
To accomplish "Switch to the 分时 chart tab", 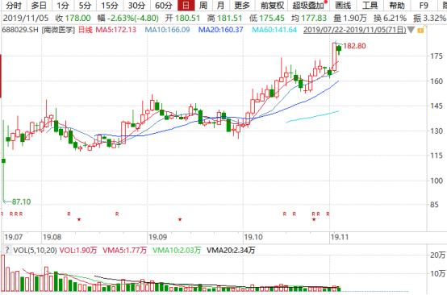I will 14,6.
